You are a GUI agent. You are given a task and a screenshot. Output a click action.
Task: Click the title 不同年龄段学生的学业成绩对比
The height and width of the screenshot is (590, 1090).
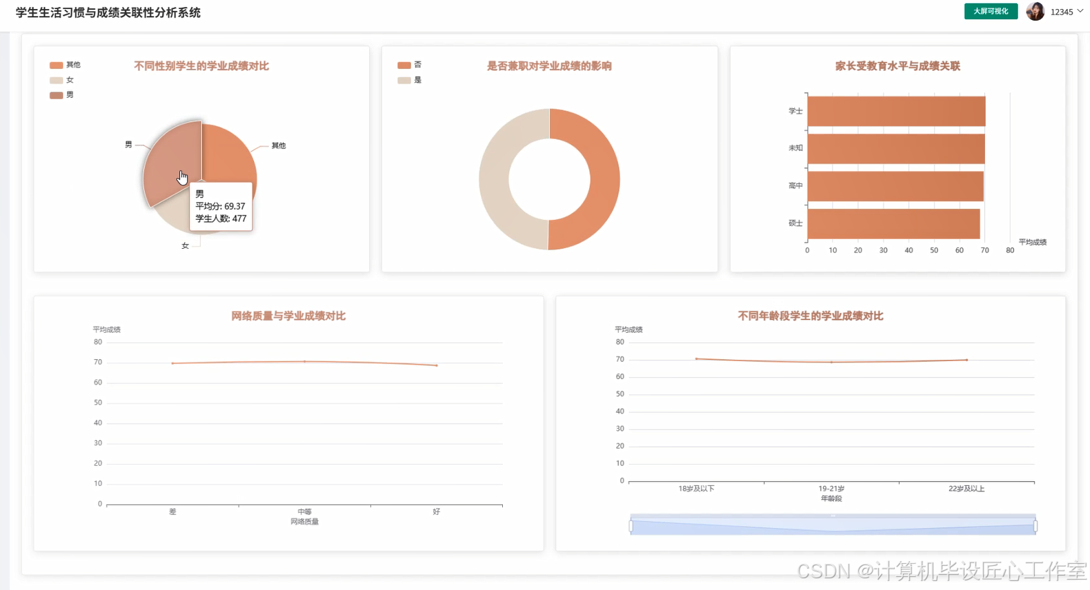click(x=811, y=316)
